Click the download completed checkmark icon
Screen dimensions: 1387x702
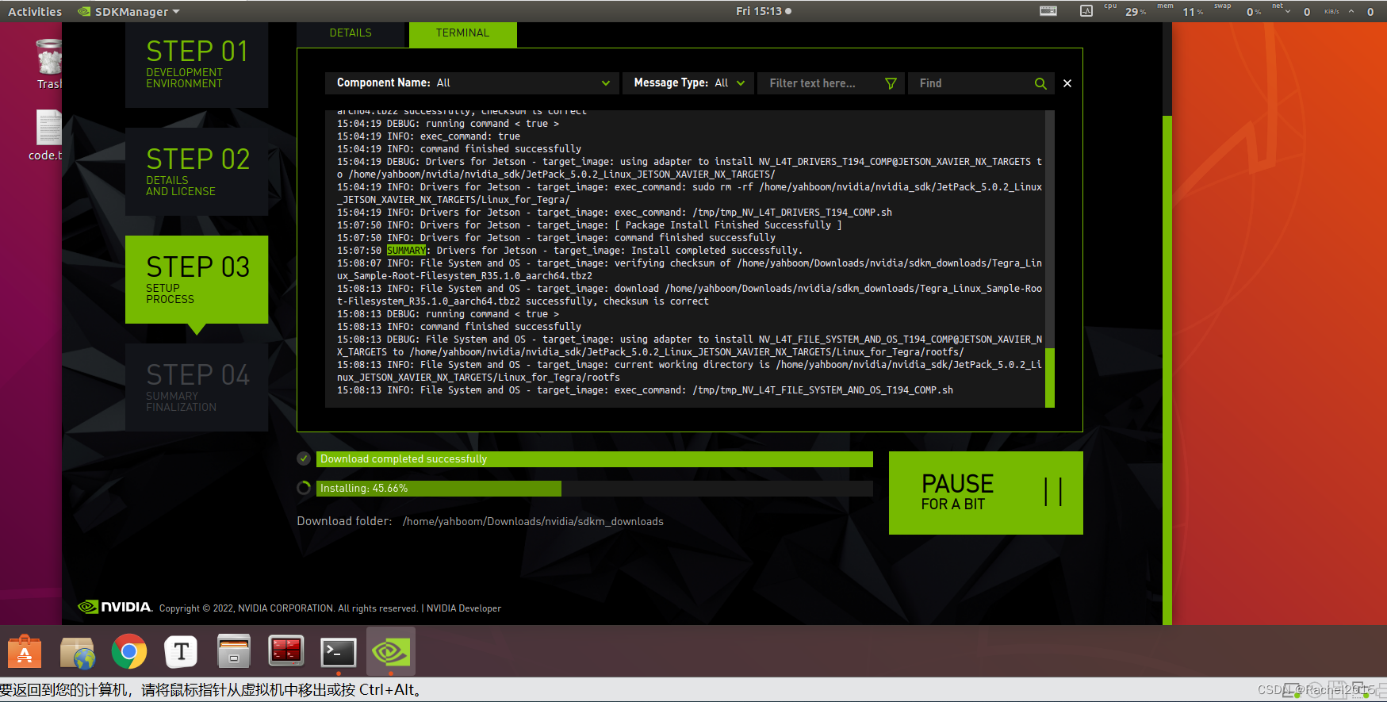pyautogui.click(x=304, y=458)
